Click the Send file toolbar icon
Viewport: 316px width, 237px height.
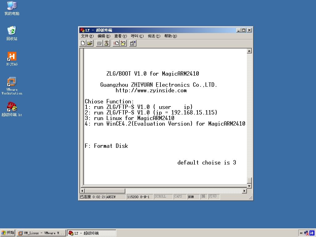[x=116, y=43]
